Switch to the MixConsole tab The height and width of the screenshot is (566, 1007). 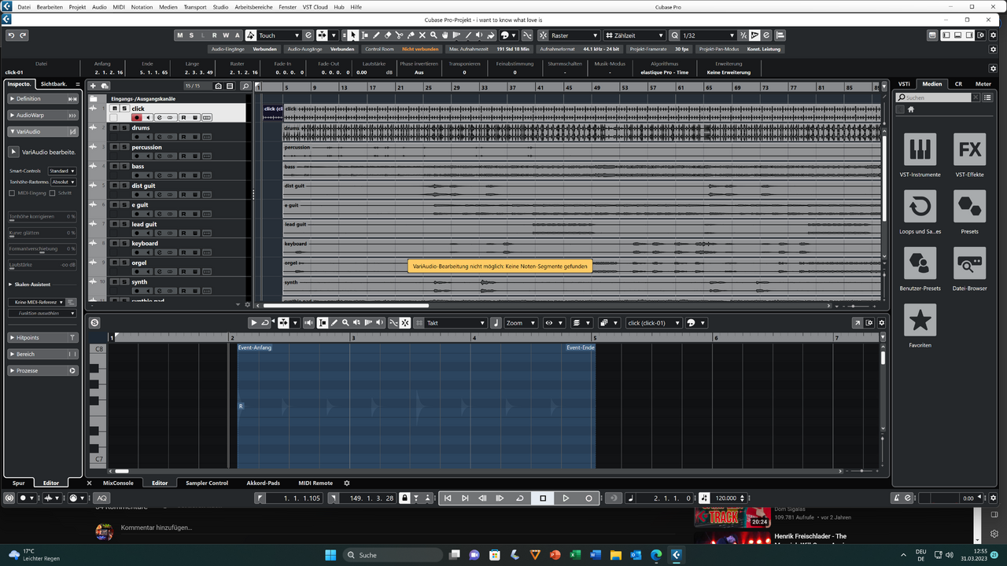pos(118,483)
